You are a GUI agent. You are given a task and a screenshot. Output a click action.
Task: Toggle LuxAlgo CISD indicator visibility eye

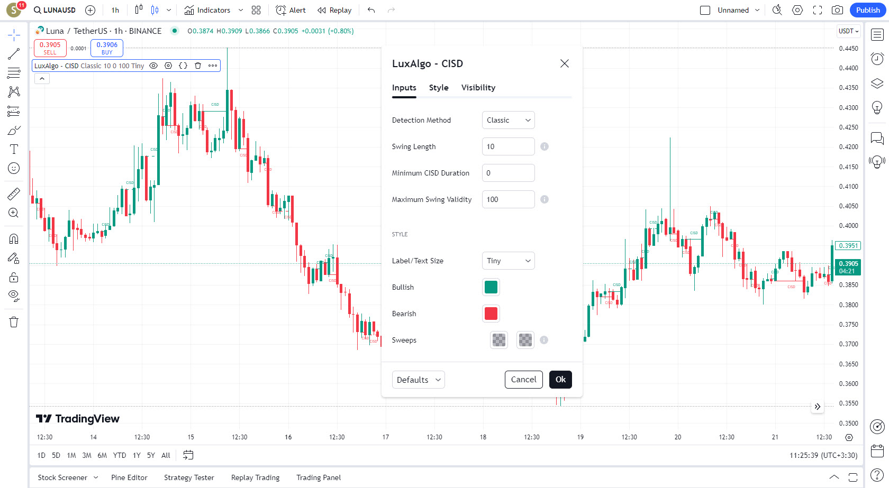click(x=153, y=66)
